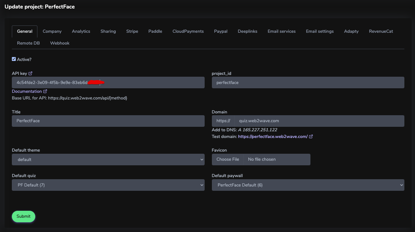The height and width of the screenshot is (232, 415).
Task: Click external link icon after test domain URL
Action: [311, 136]
